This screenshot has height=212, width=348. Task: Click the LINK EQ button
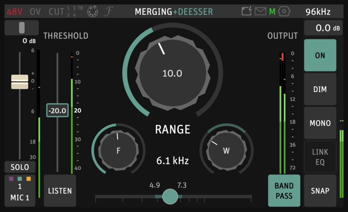[x=320, y=157]
